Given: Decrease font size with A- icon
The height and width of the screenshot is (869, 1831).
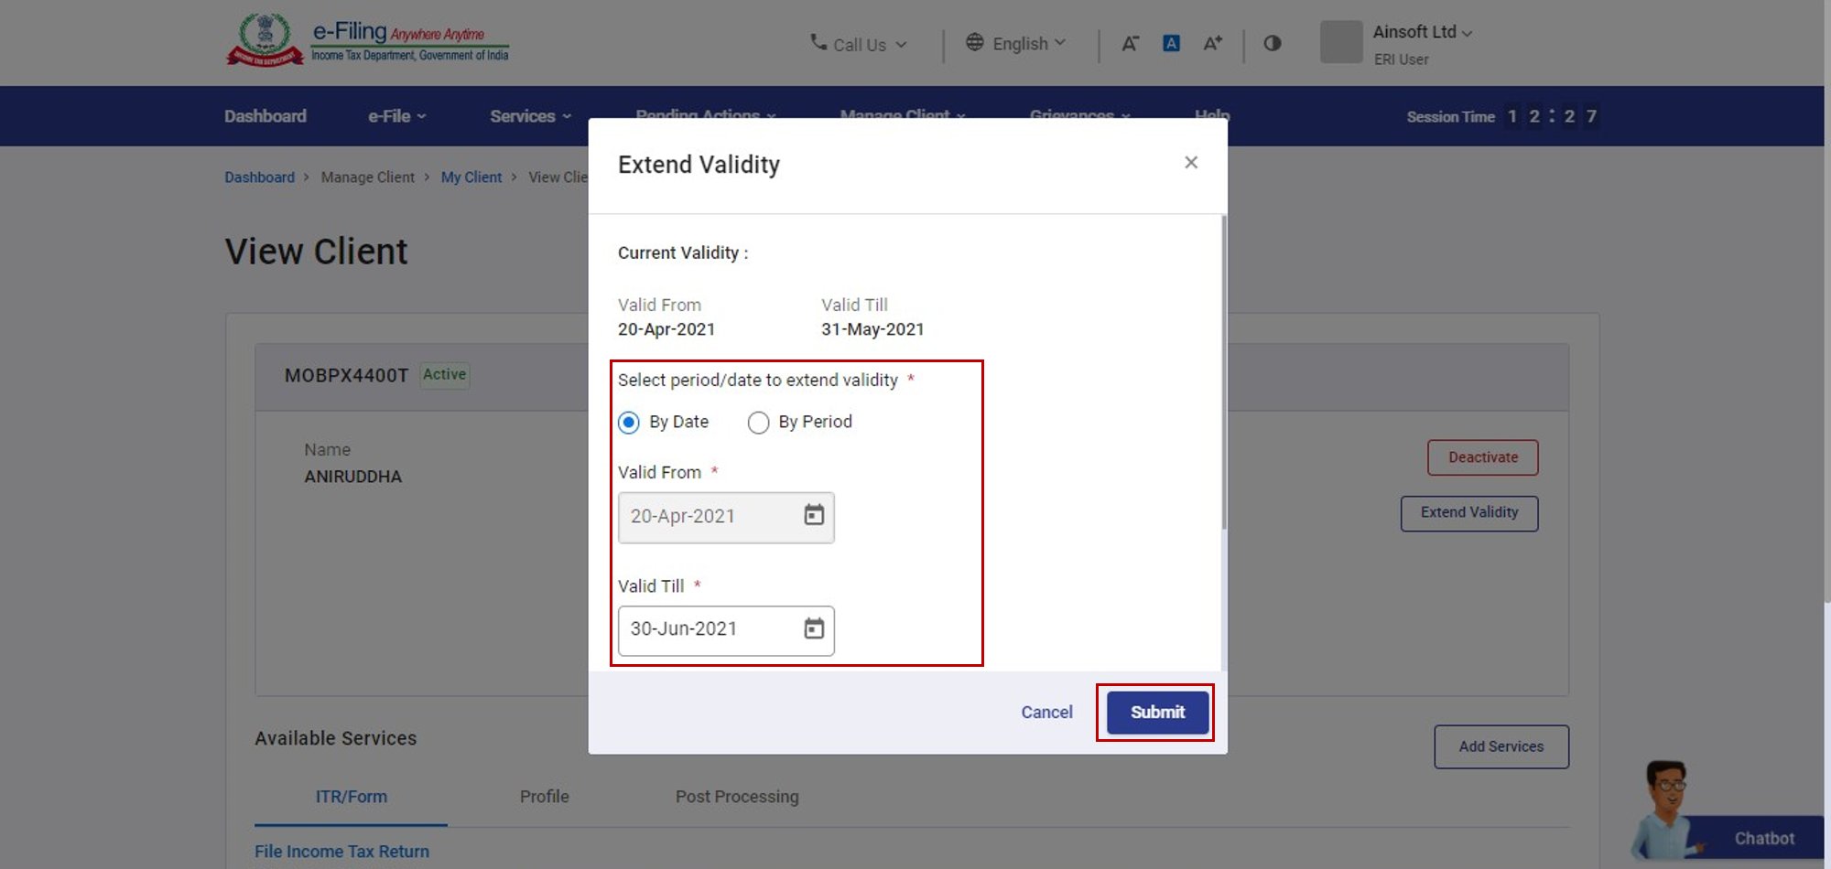Looking at the screenshot, I should pos(1130,44).
